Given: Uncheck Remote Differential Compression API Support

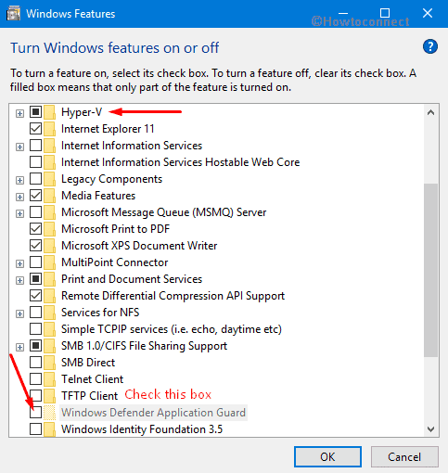Looking at the screenshot, I should [35, 295].
